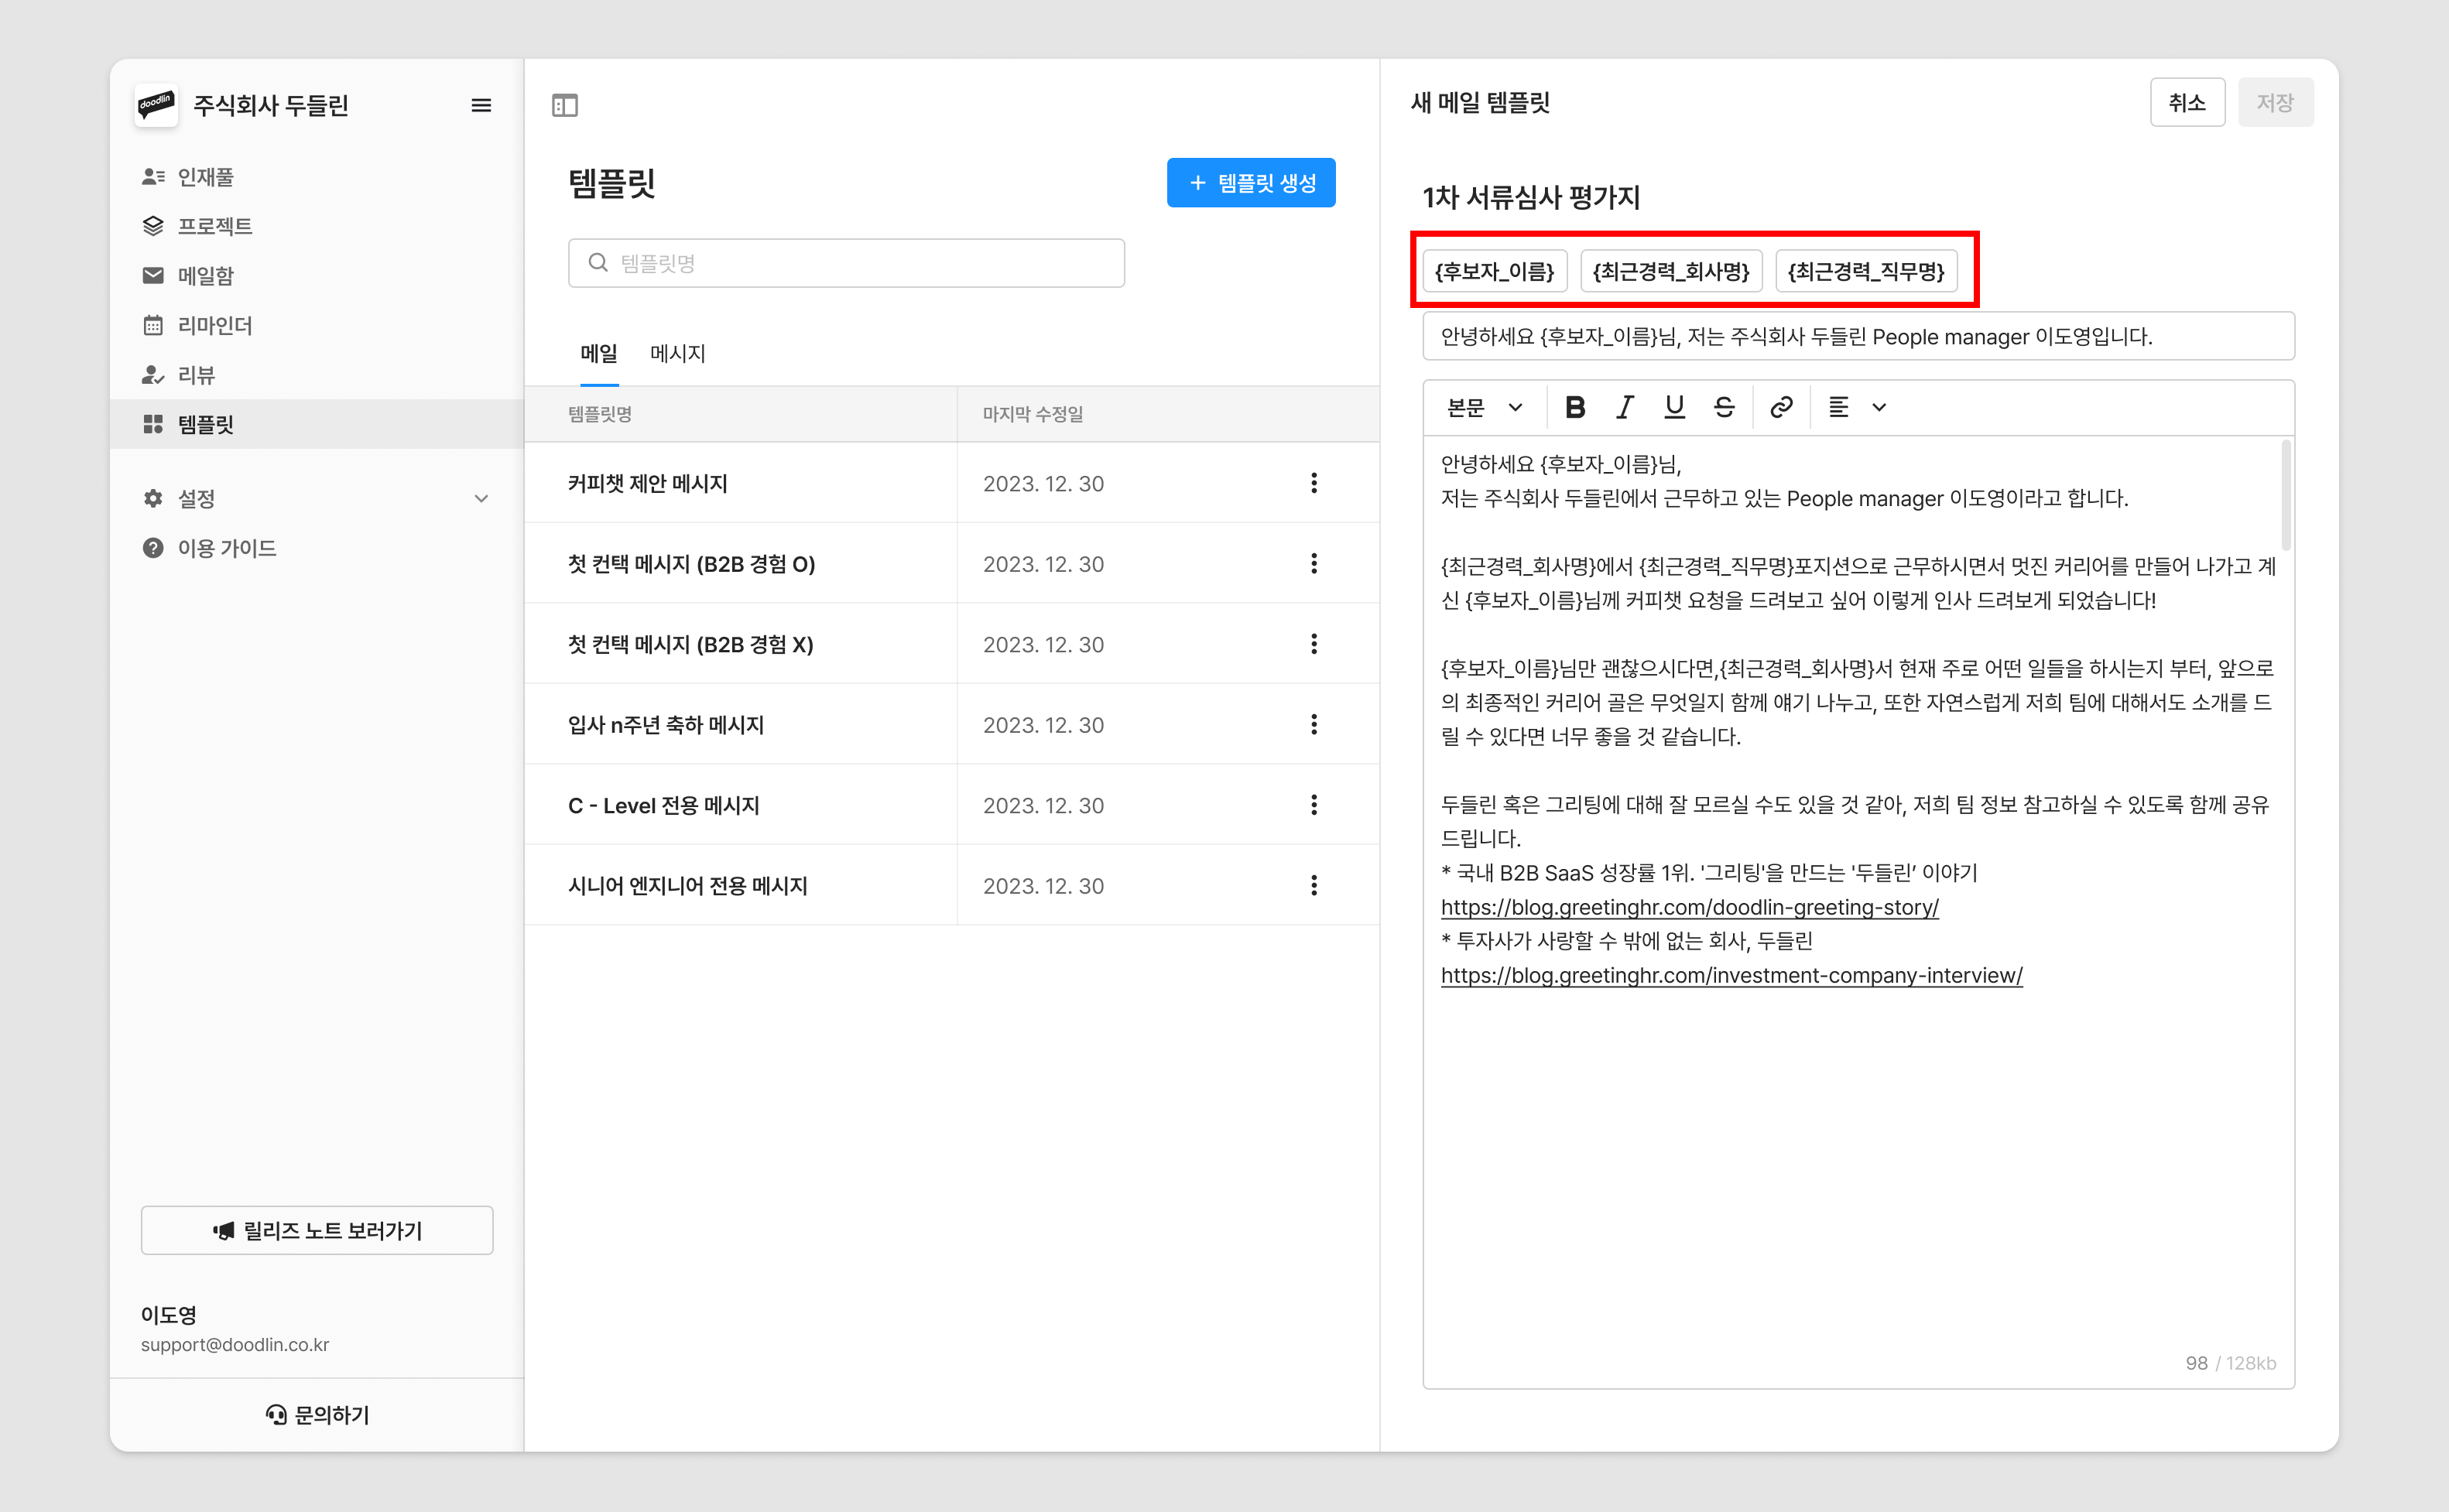Viewport: 2449px width, 1512px height.
Task: Switch to the 메시지 tab
Action: pyautogui.click(x=677, y=353)
